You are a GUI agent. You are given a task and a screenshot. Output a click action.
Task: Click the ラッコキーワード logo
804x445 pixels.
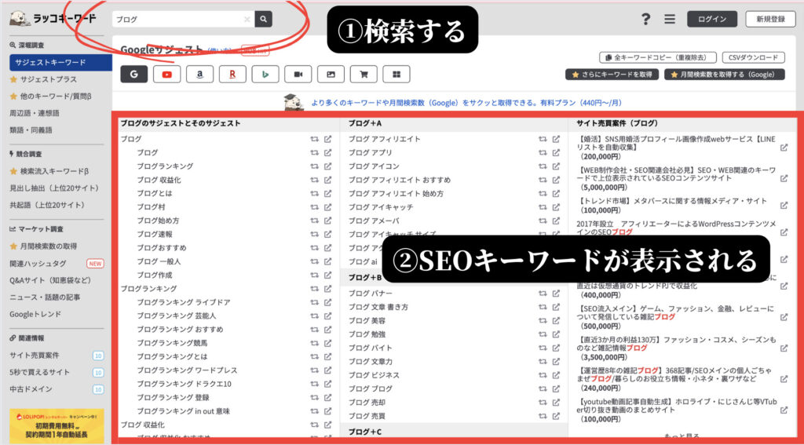(53, 19)
